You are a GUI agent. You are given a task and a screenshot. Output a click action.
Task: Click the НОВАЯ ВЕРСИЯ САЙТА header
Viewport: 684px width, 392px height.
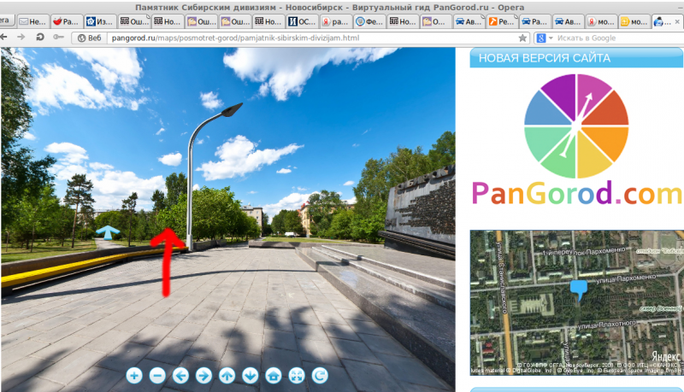(545, 58)
